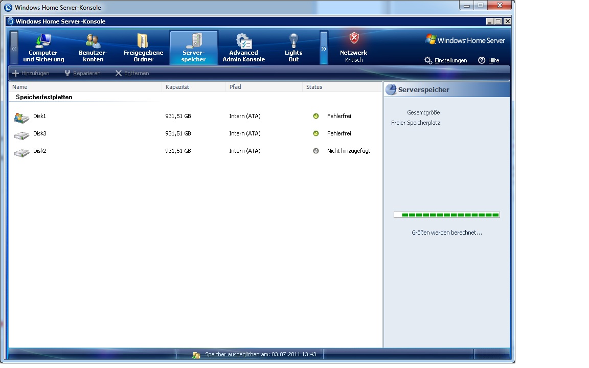Select the Disk1 system drive icon
The width and height of the screenshot is (589, 368).
(x=21, y=118)
